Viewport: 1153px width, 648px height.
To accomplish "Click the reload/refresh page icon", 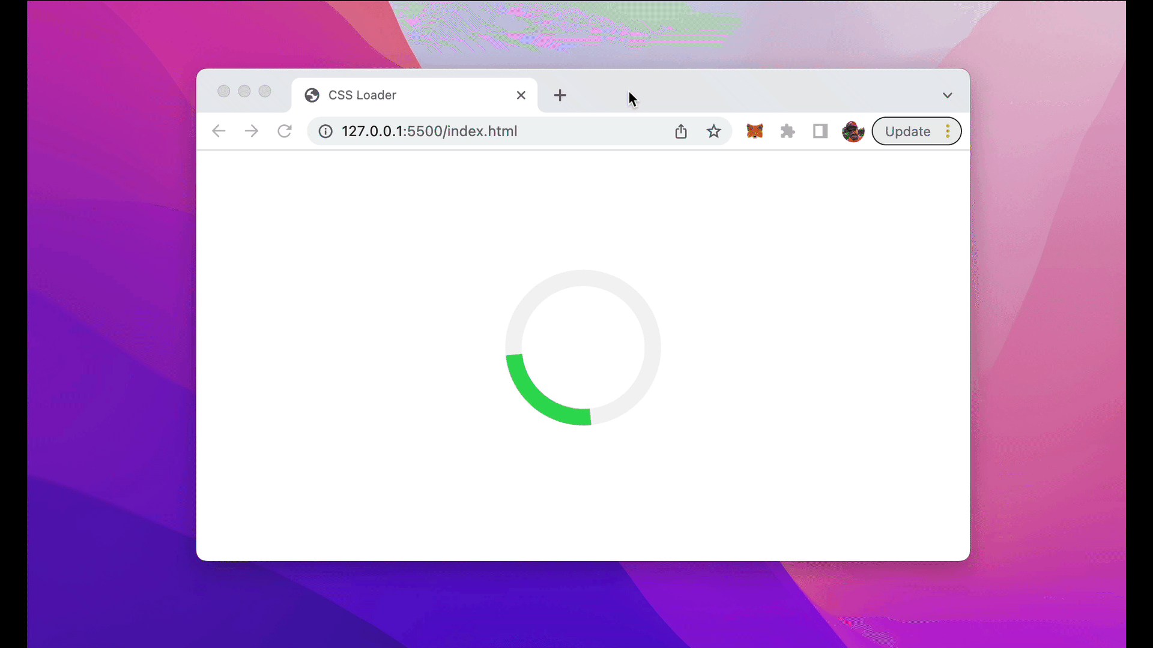I will (x=284, y=131).
